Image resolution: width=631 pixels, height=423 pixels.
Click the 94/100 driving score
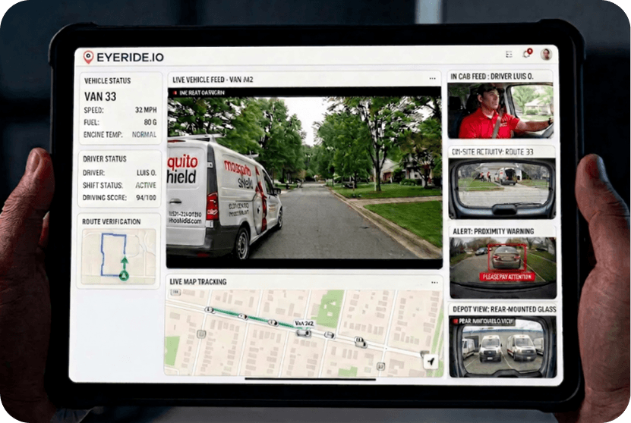pos(146,198)
